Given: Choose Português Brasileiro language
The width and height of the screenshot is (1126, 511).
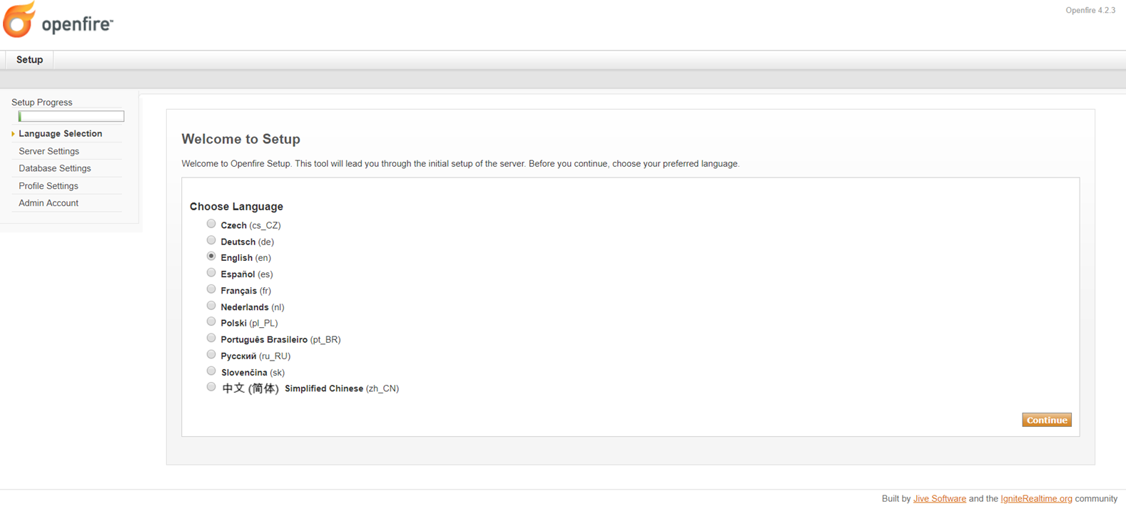Looking at the screenshot, I should click(211, 339).
